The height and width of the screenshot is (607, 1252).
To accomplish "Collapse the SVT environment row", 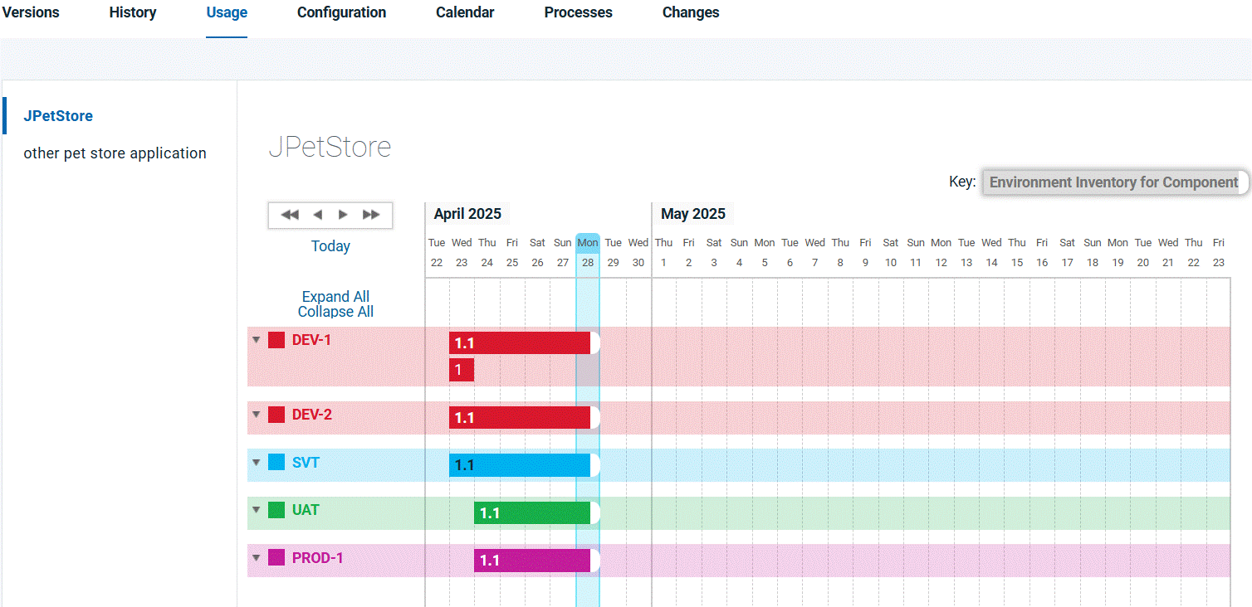I will point(257,463).
